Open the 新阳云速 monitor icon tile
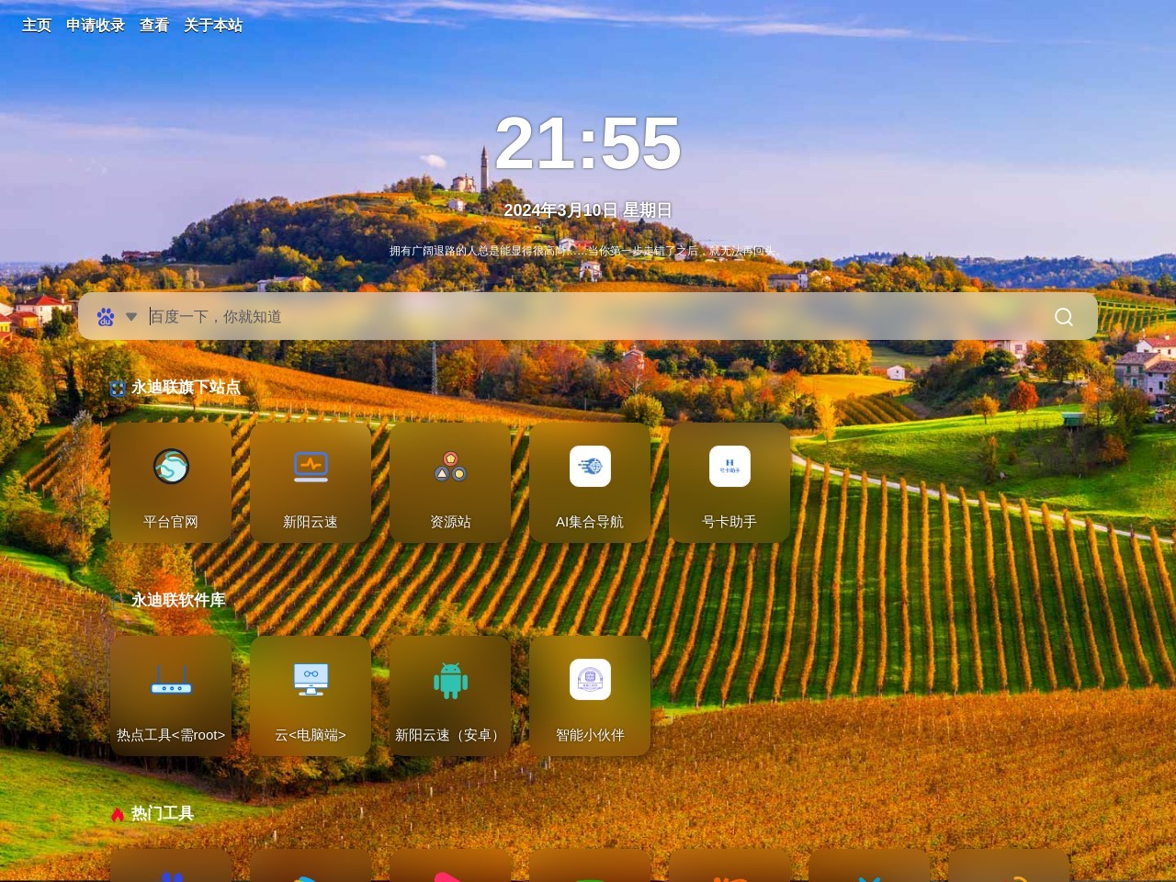 tap(311, 467)
